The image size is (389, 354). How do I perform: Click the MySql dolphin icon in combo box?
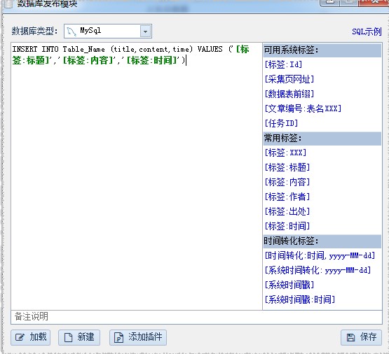coord(71,31)
